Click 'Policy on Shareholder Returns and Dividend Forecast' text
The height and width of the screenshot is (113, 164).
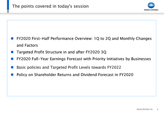tap(75, 75)
